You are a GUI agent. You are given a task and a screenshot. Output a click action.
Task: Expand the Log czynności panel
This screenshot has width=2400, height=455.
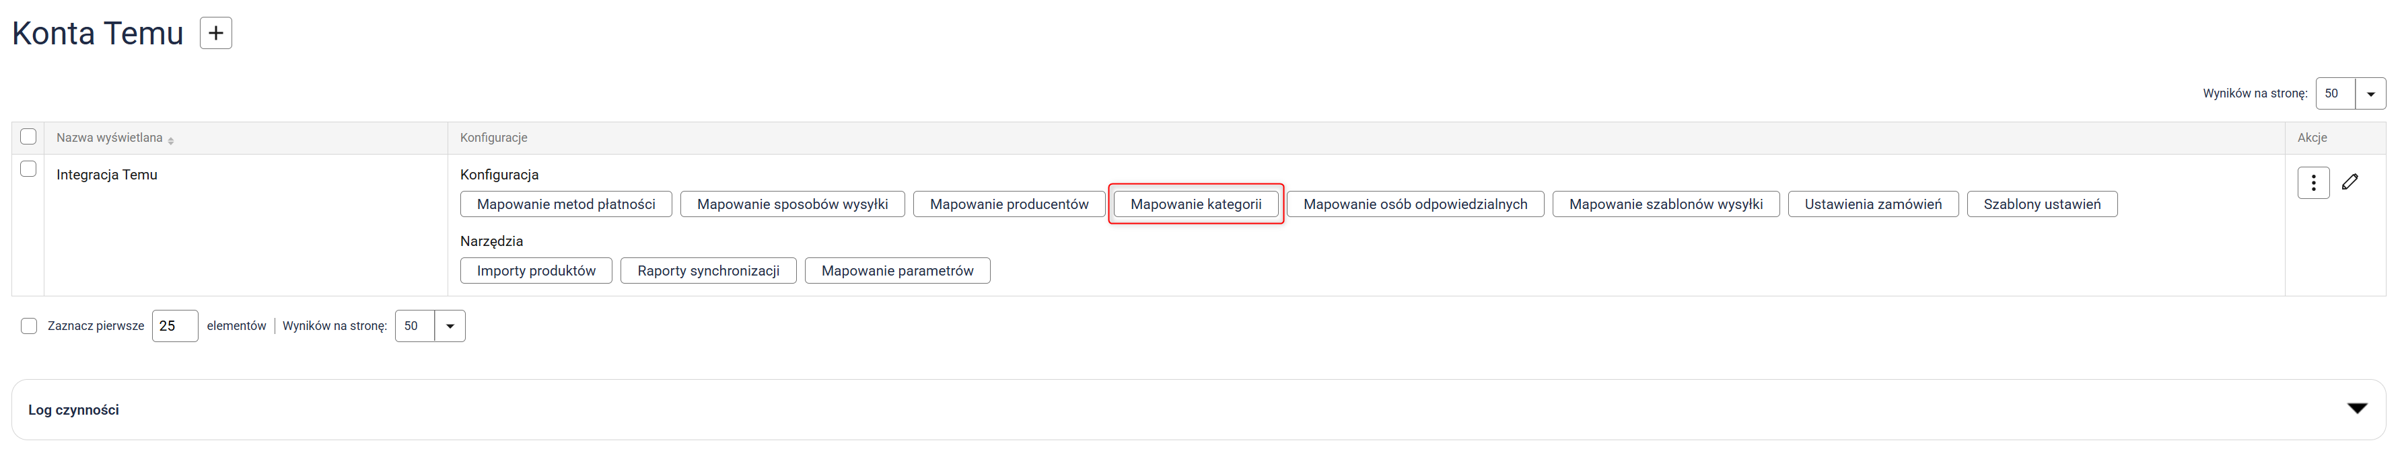click(2356, 409)
